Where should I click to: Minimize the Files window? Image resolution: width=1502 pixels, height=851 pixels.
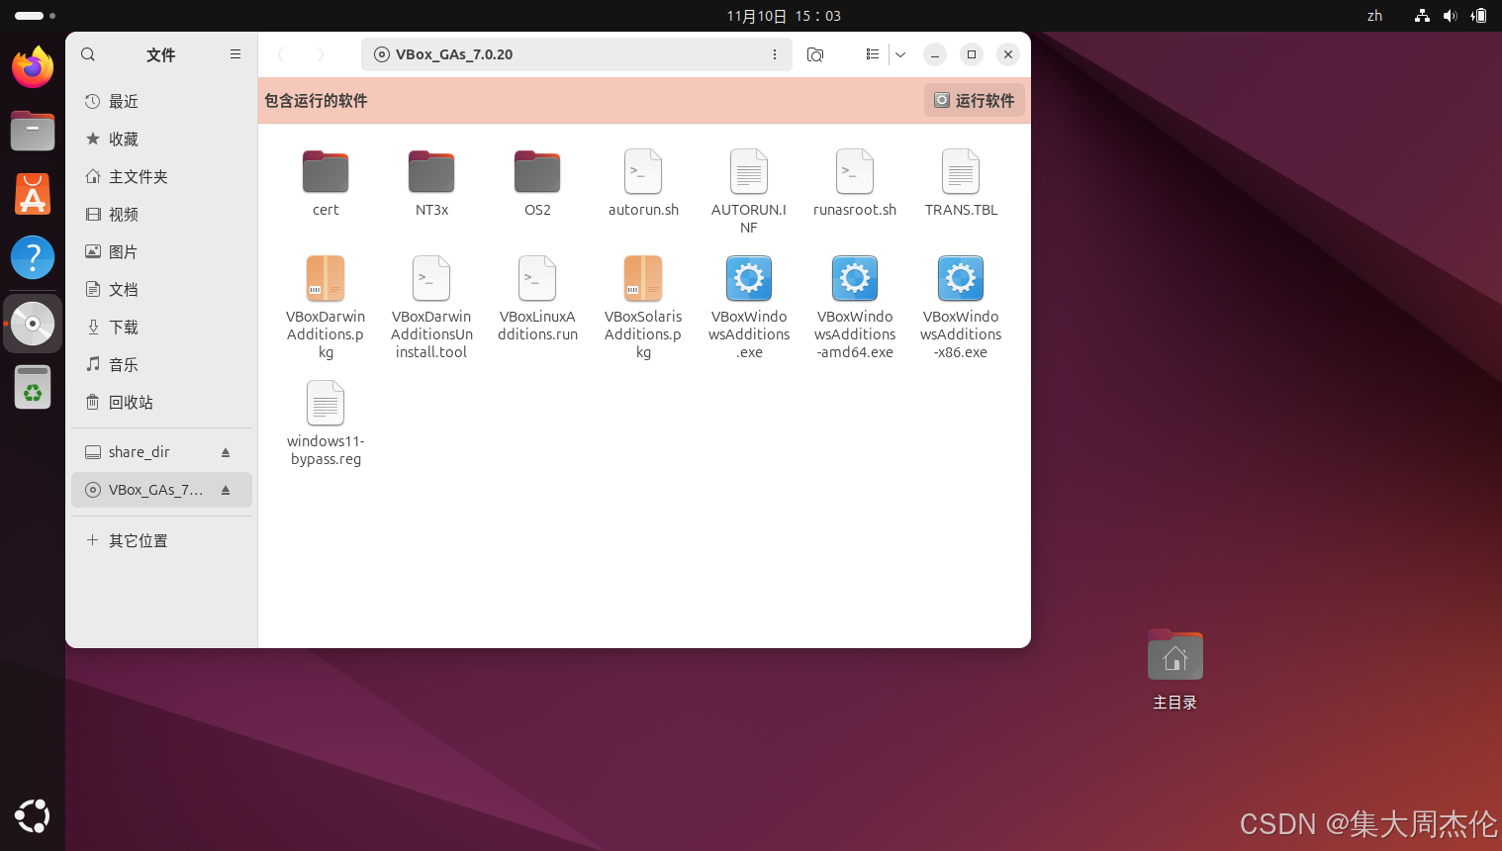[x=935, y=54]
